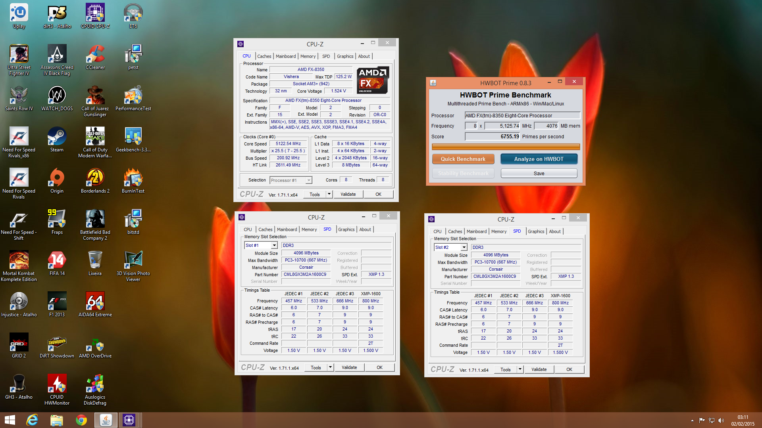Open the network tray icon
This screenshot has height=428, width=762.
[712, 420]
